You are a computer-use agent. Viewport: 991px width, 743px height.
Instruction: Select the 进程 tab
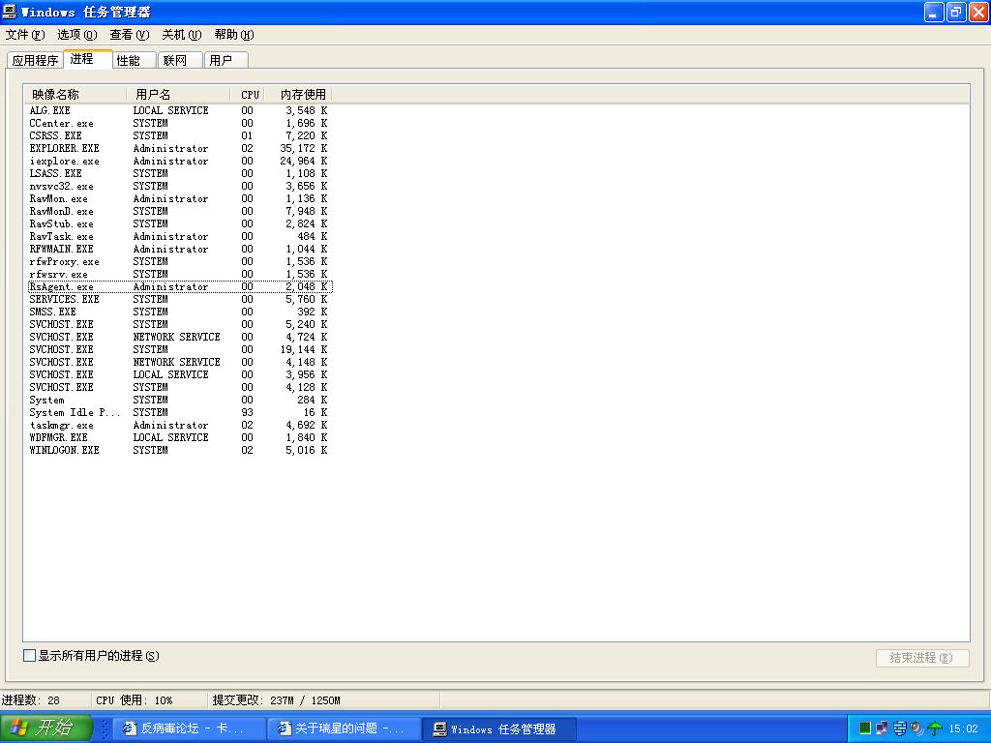point(88,59)
